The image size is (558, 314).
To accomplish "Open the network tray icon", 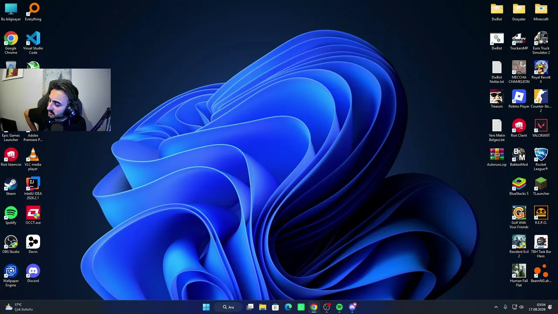I will pos(514,307).
